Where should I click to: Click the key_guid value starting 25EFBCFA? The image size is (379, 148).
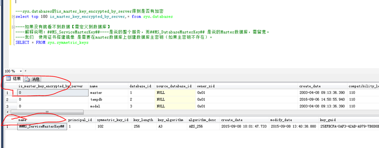pos(348,127)
